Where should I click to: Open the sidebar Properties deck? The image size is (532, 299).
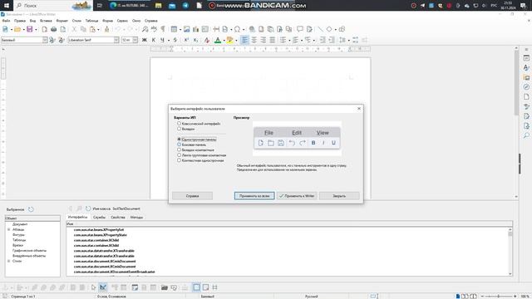point(526,58)
